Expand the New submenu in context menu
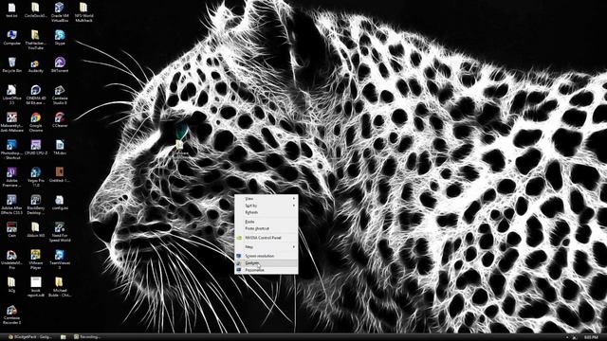 (267, 246)
